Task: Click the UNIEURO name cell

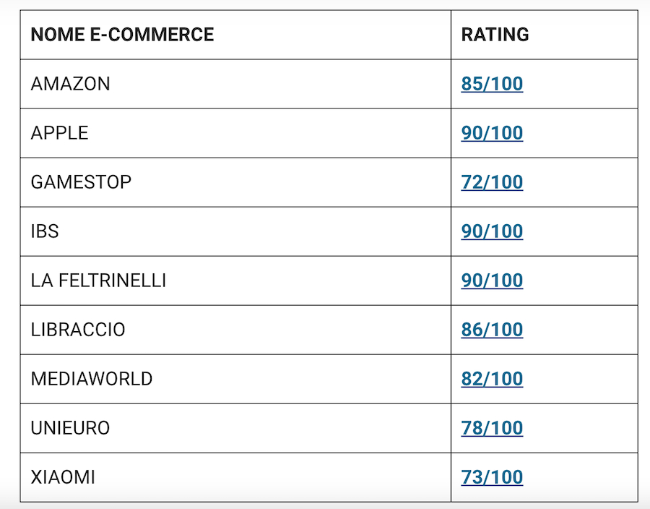Action: [x=70, y=428]
